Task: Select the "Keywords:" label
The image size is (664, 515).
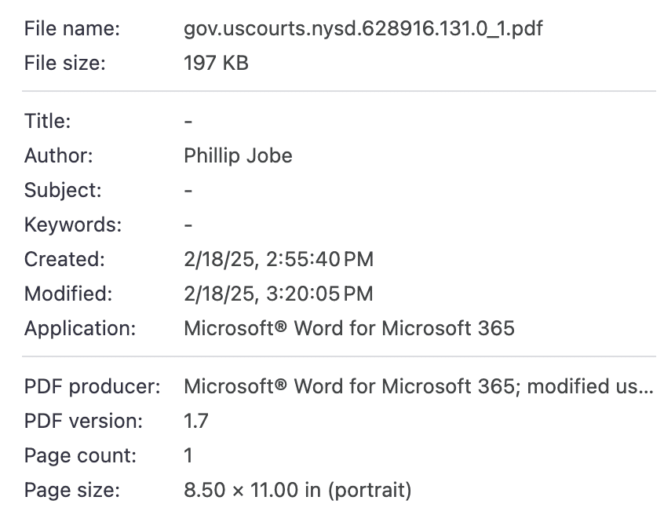Action: pos(73,225)
